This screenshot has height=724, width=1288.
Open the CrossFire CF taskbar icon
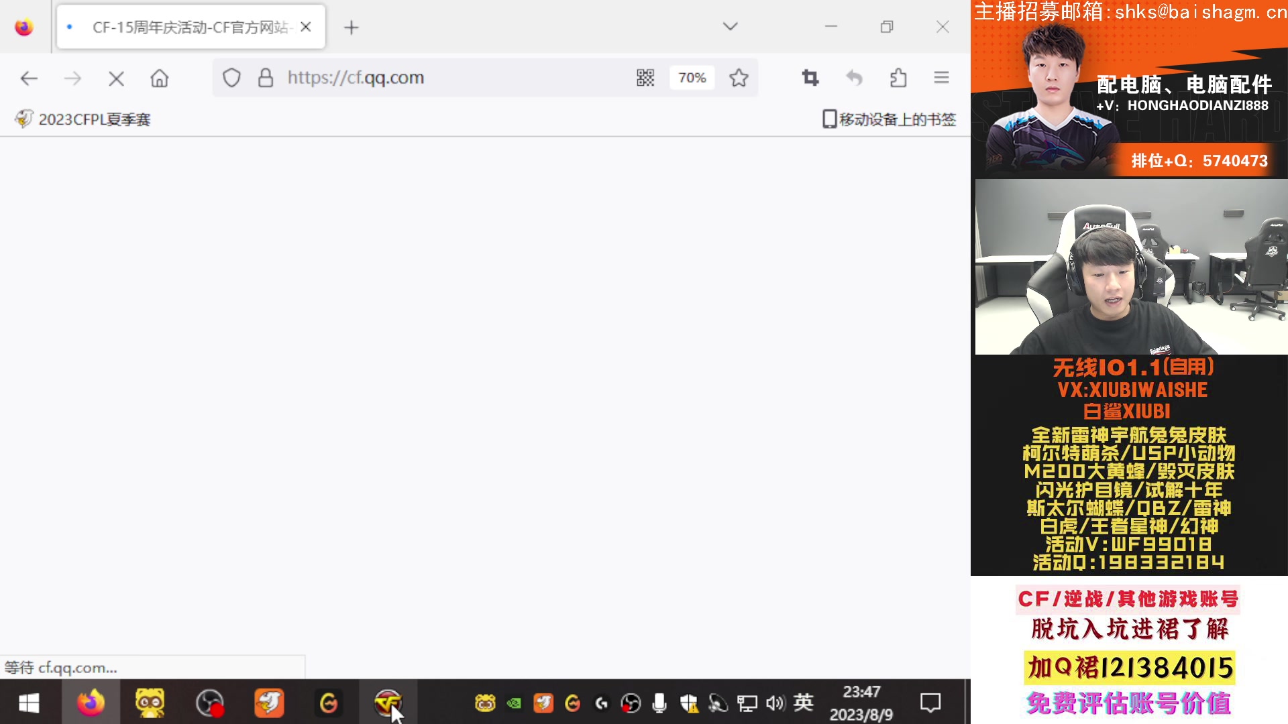point(388,703)
